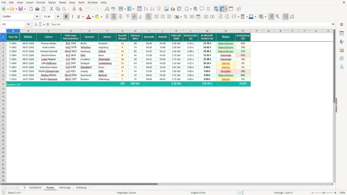Open the font size dropdown

pos(58,16)
